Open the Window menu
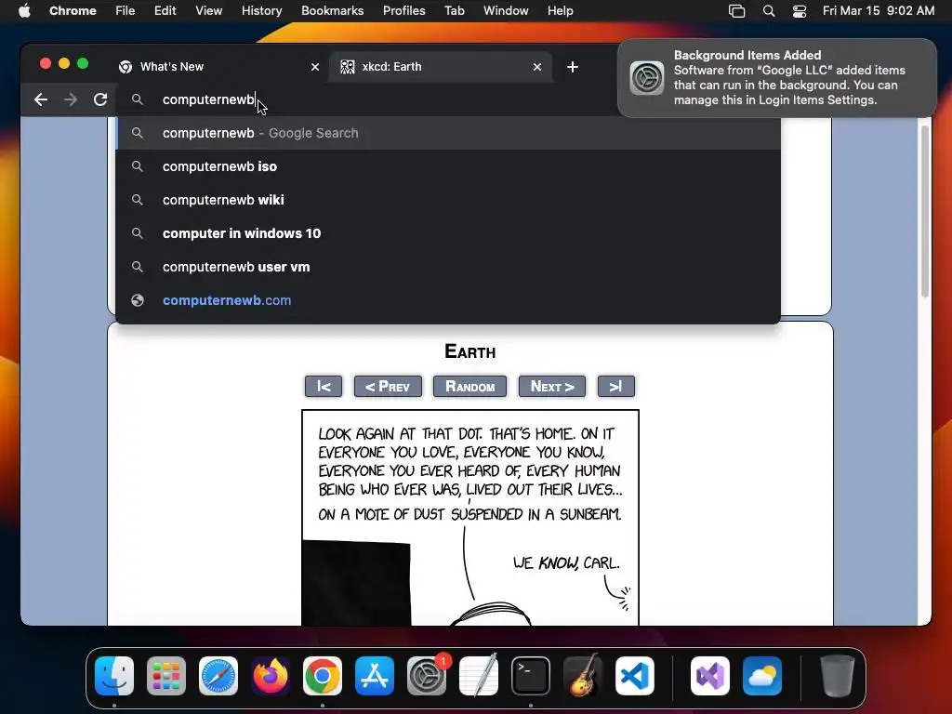The width and height of the screenshot is (952, 714). pyautogui.click(x=506, y=11)
